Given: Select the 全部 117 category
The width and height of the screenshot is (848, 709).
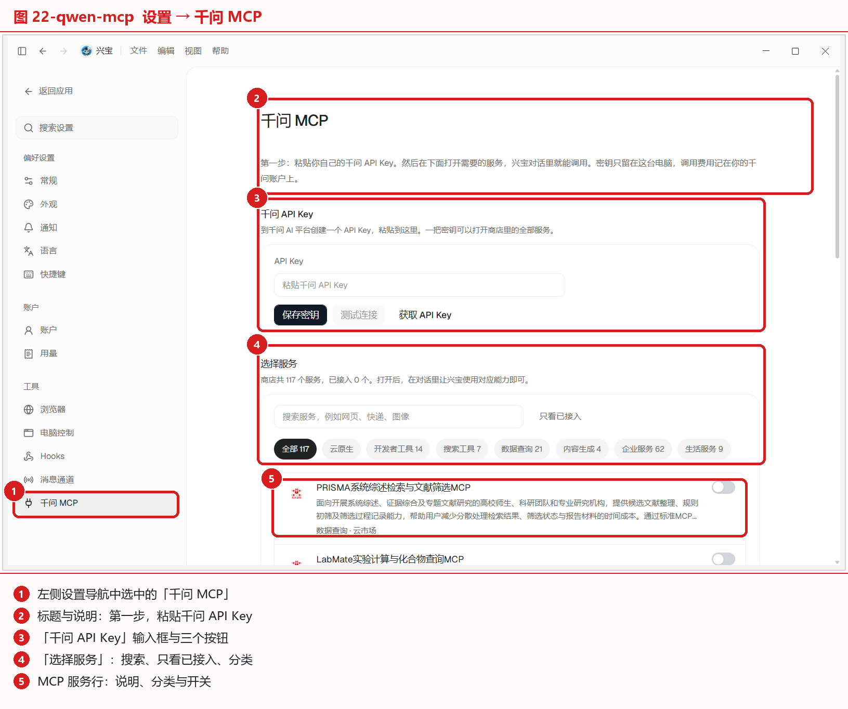Looking at the screenshot, I should click(x=295, y=449).
